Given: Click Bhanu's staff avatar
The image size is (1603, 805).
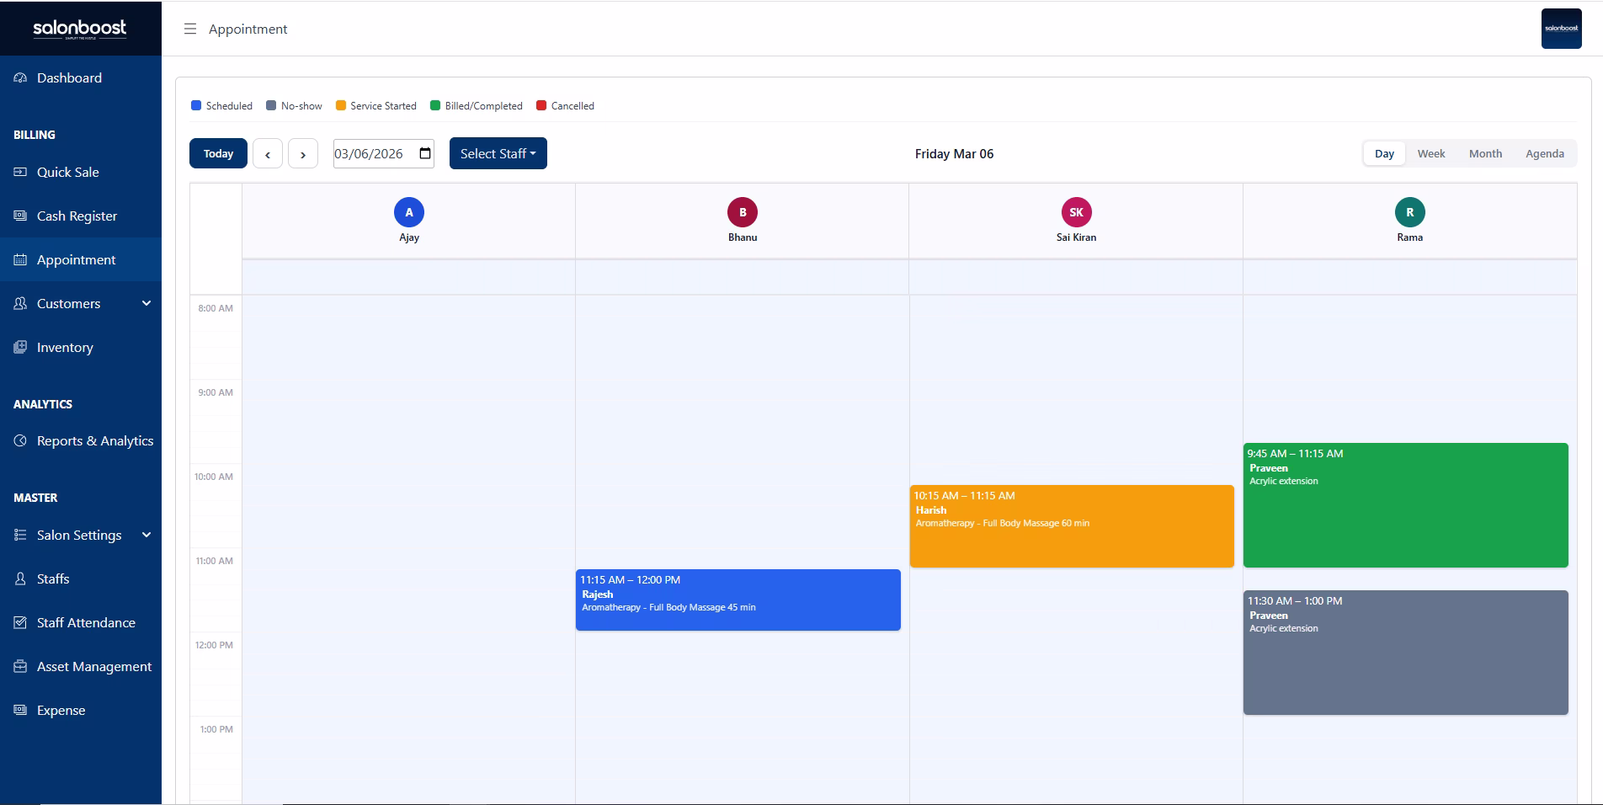Looking at the screenshot, I should [x=743, y=212].
